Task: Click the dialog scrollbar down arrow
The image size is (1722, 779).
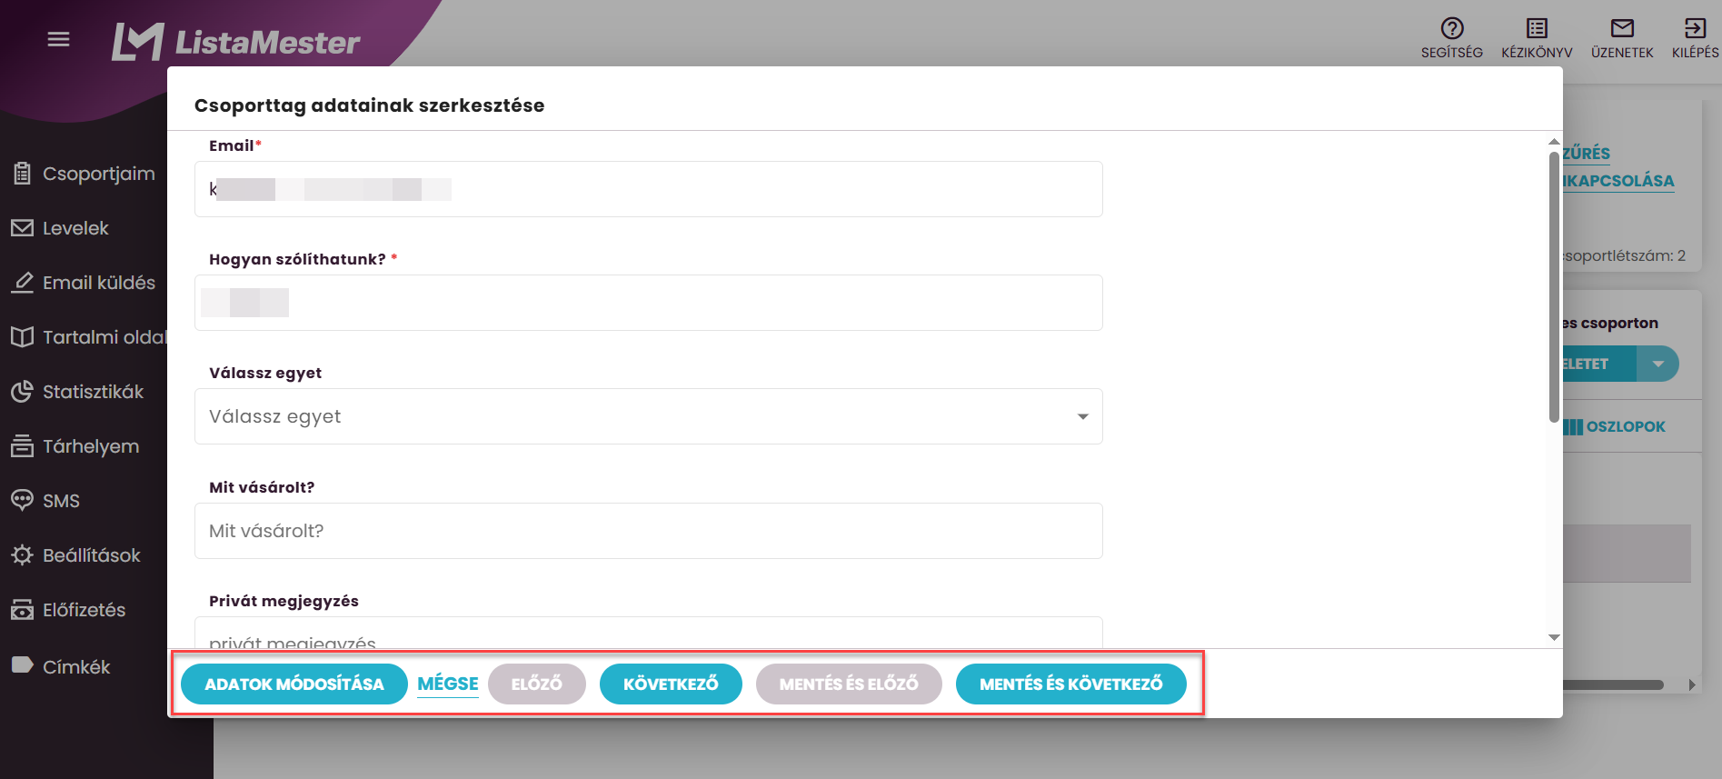Action: coord(1554,637)
